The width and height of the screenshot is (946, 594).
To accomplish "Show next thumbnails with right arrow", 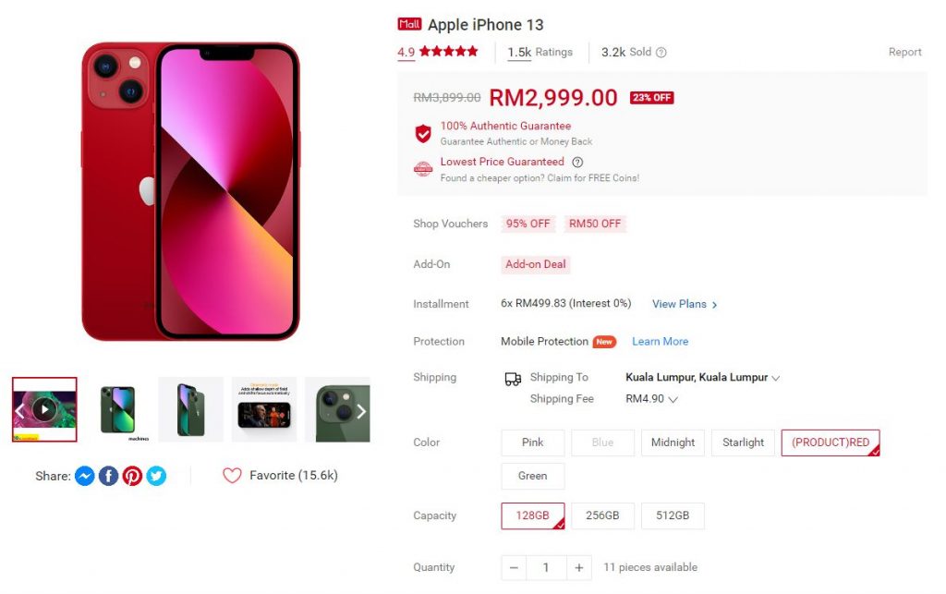I will click(361, 411).
